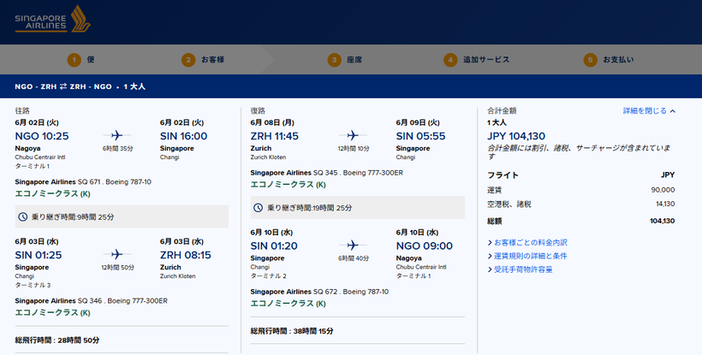Click flight SQ 671 Boeing 787-10 text

point(83,182)
